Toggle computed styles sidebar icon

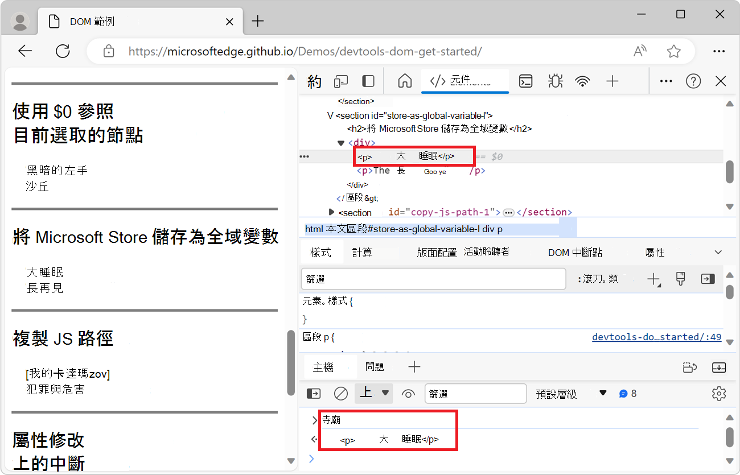click(708, 279)
